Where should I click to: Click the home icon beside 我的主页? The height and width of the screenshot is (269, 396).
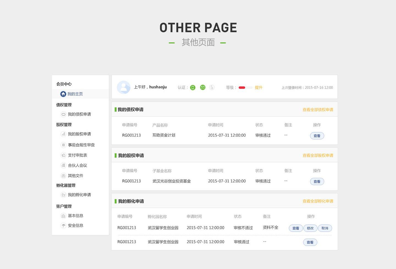point(63,94)
